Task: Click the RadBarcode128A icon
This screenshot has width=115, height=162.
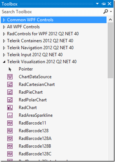Action: pyautogui.click(x=10, y=138)
